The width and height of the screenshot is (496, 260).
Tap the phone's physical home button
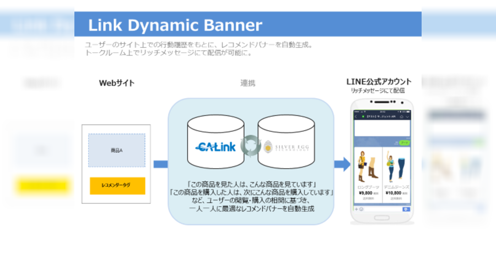(x=382, y=218)
